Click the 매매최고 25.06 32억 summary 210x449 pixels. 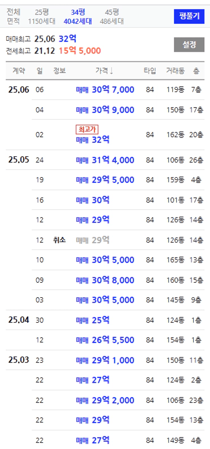41,39
